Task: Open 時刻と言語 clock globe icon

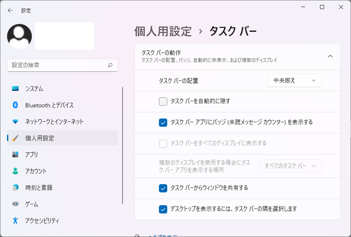Action: coord(15,187)
